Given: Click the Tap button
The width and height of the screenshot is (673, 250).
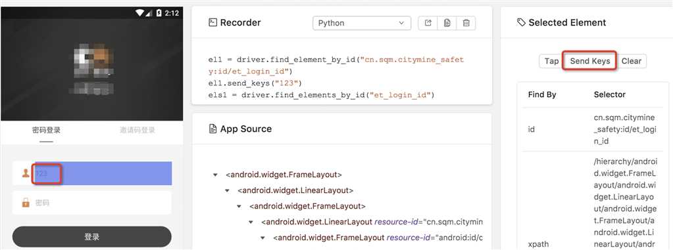Looking at the screenshot, I should [551, 61].
